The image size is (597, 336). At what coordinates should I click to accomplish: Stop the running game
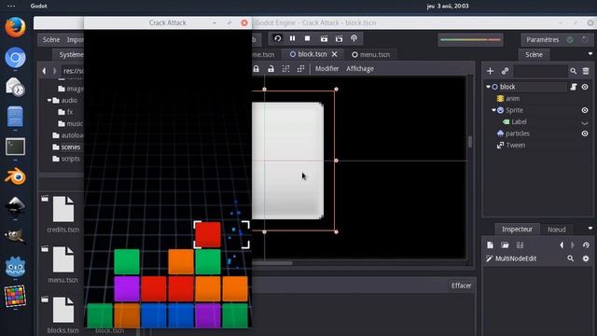[x=307, y=38]
